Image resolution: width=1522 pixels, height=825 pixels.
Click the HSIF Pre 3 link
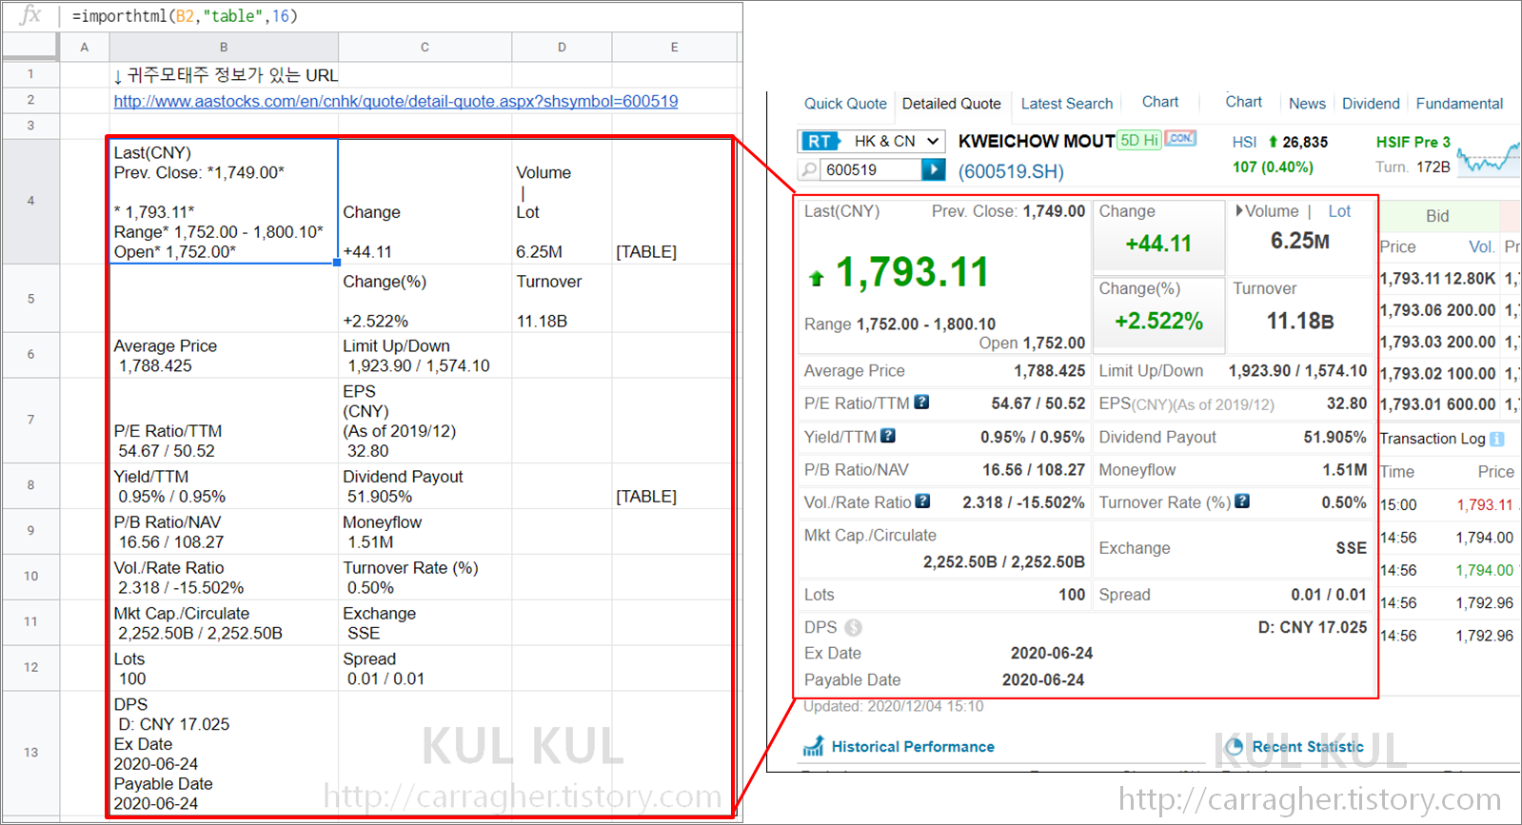pyautogui.click(x=1413, y=142)
